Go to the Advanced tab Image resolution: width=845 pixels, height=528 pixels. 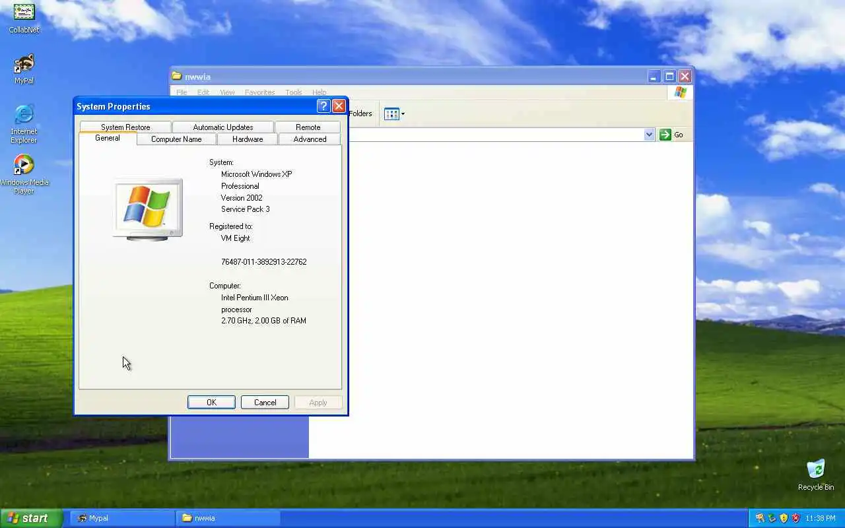pos(310,139)
